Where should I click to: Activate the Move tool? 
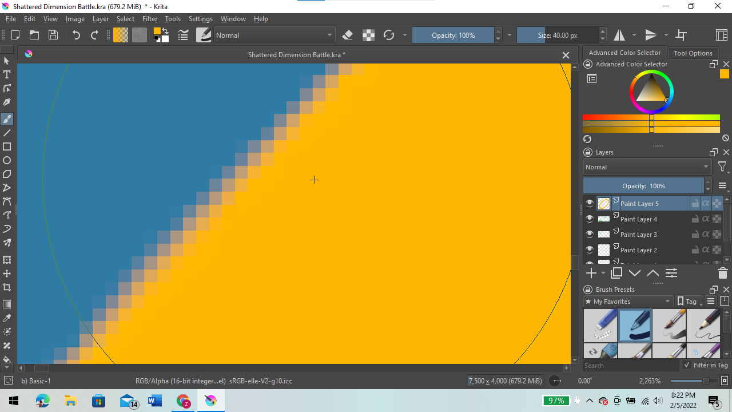point(7,274)
